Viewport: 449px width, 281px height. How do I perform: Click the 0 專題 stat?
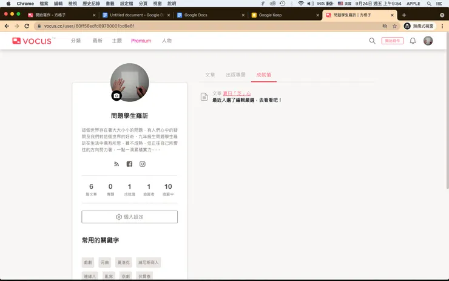110,189
